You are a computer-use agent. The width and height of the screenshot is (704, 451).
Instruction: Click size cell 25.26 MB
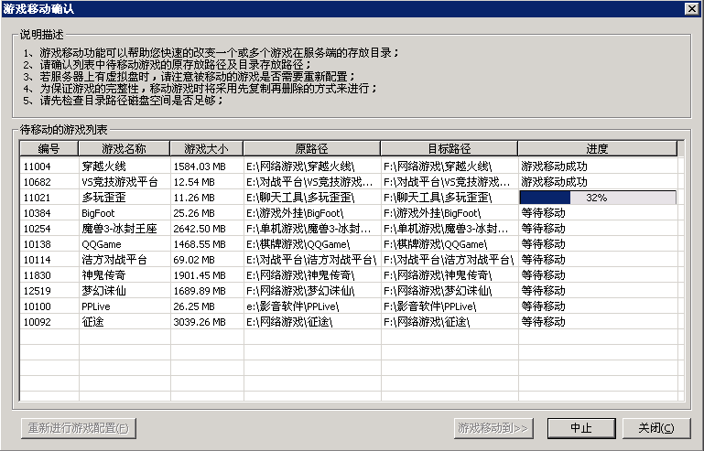(194, 213)
